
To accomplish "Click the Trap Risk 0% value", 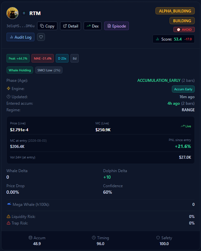I will [192, 223].
